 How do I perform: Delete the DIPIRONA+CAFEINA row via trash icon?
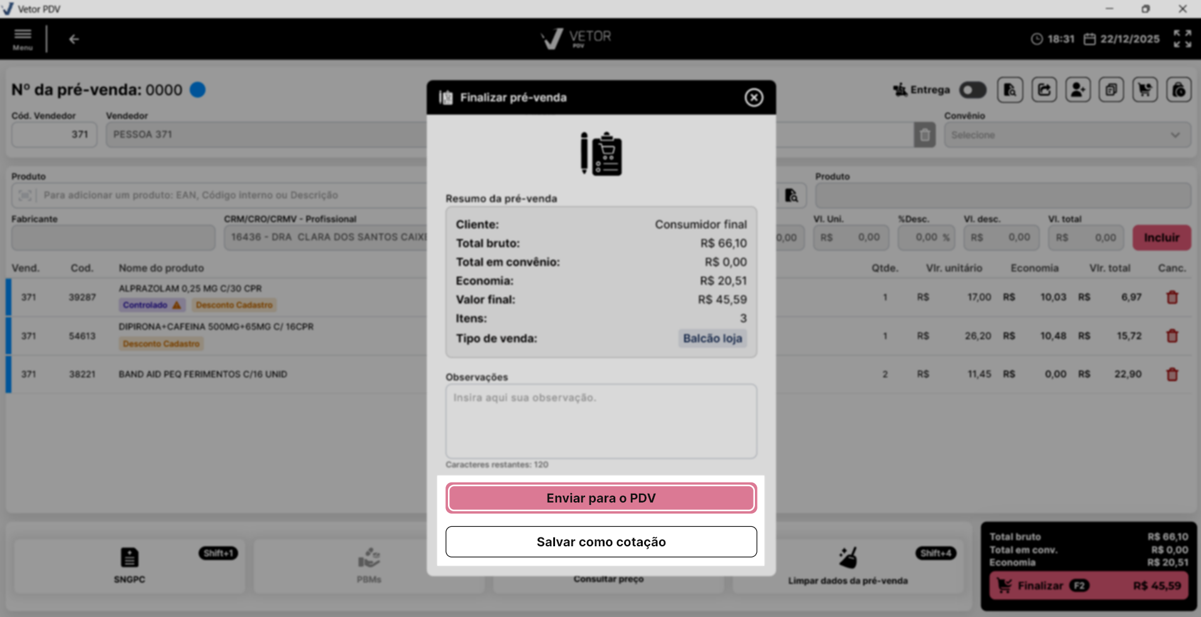[1172, 336]
